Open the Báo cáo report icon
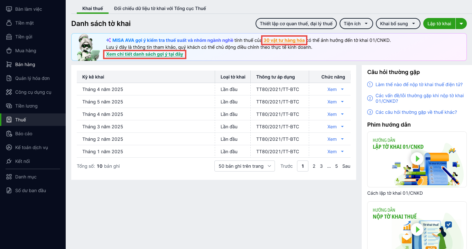The image size is (472, 249). (x=9, y=133)
